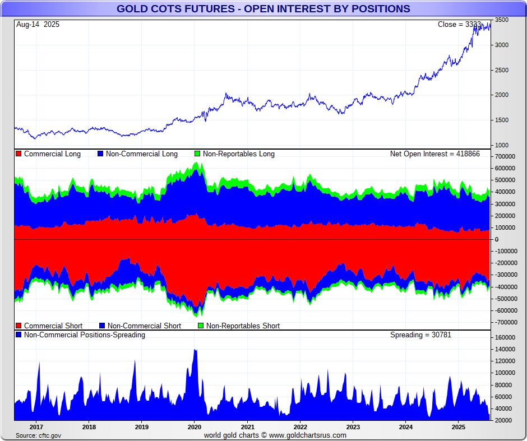Click the 'Source: cftc.gov' note
This screenshot has height=441, width=527.
[38, 435]
